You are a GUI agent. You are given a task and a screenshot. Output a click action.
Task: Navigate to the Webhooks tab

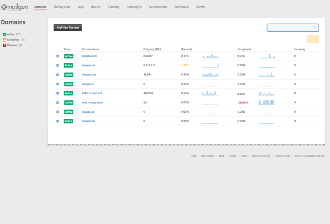tap(181, 6)
